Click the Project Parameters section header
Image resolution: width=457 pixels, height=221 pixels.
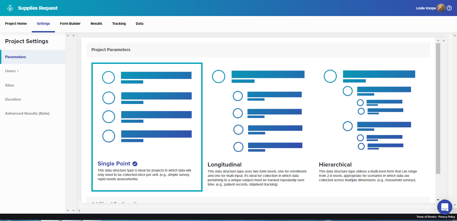258,50
